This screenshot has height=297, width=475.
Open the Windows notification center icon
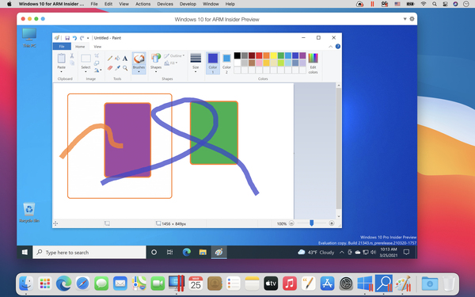pyautogui.click(x=407, y=252)
